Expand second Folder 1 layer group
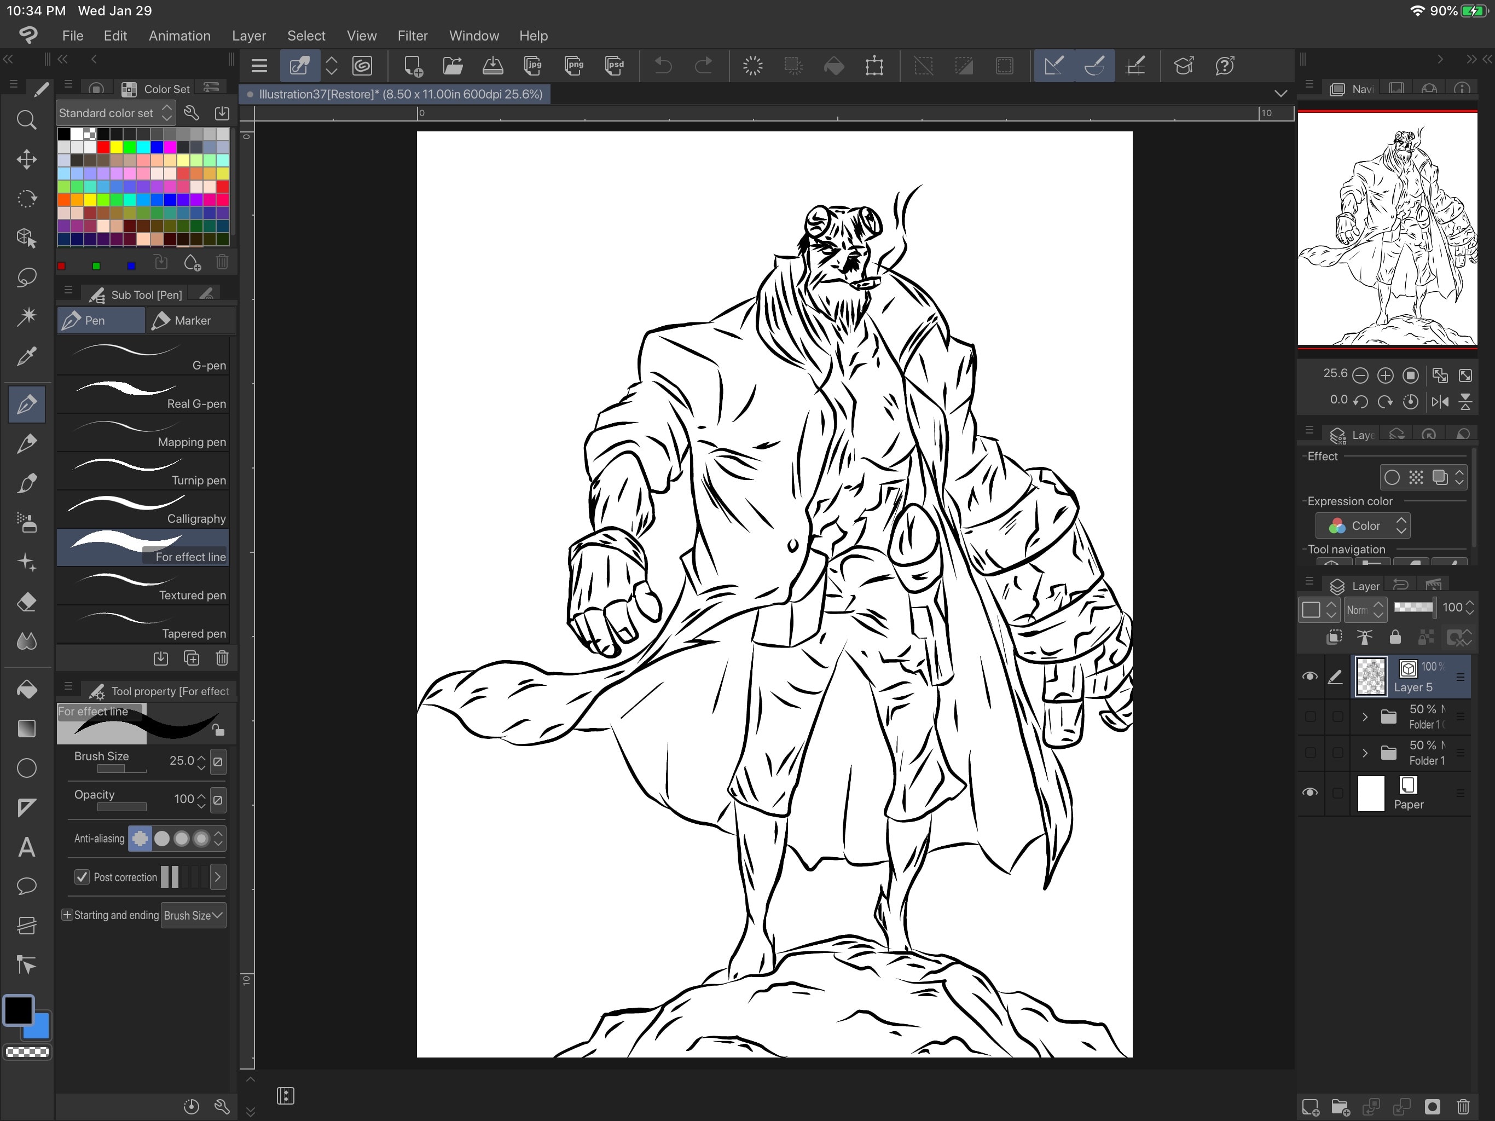Screen dimensions: 1495x1121 (x=1365, y=753)
